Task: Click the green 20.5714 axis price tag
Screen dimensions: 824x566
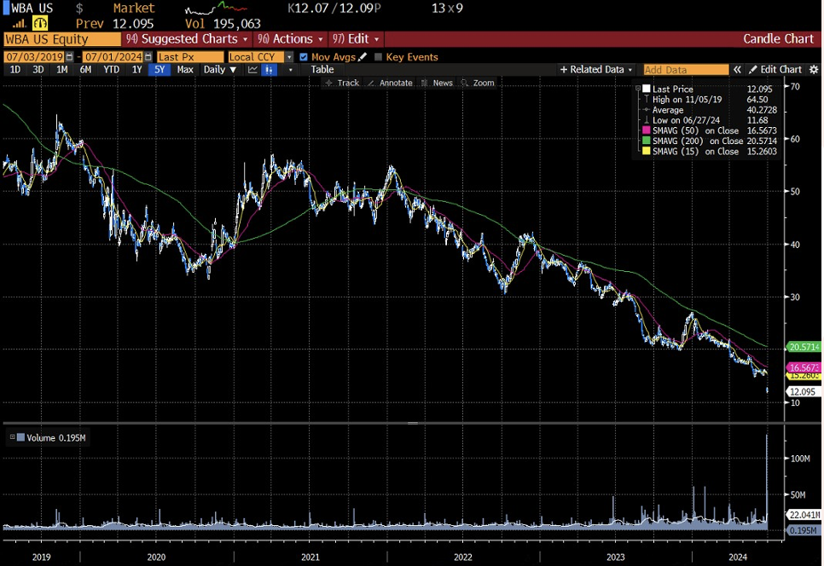Action: [804, 347]
